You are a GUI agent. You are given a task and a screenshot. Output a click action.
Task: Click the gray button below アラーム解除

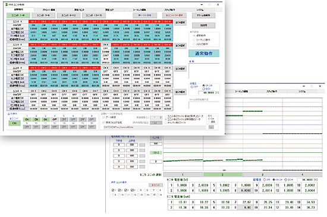(x=203, y=25)
